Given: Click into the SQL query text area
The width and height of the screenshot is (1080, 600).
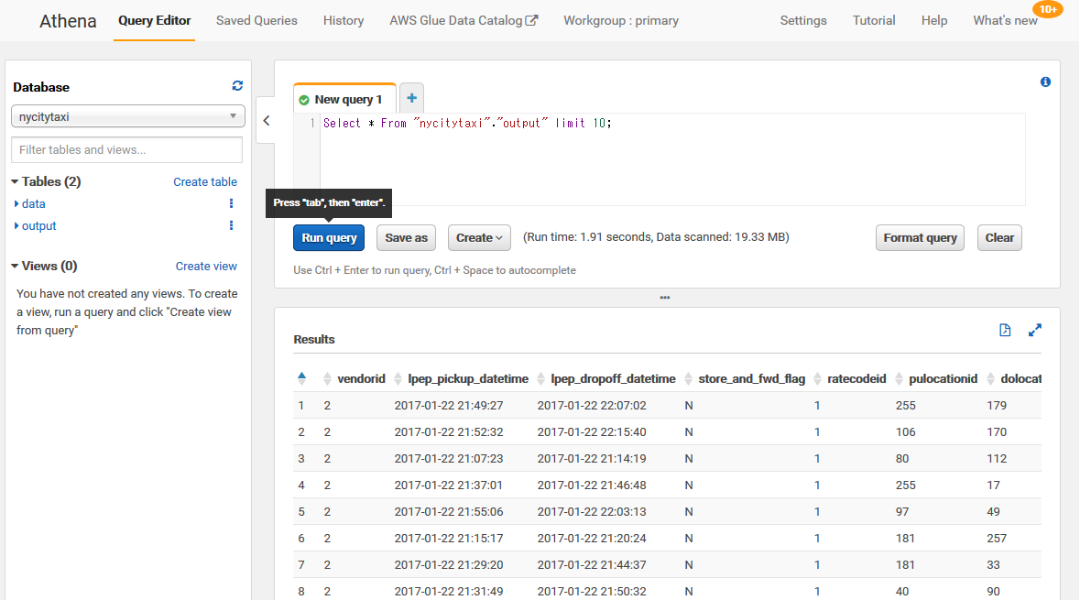Looking at the screenshot, I should [x=672, y=159].
